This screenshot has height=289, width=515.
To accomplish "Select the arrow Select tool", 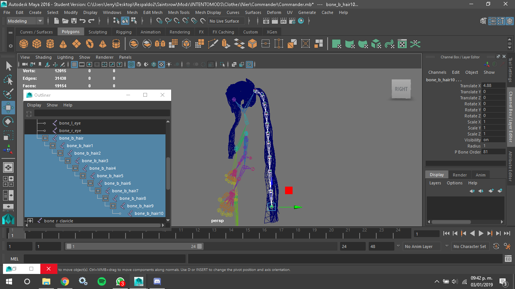I will pos(8,66).
